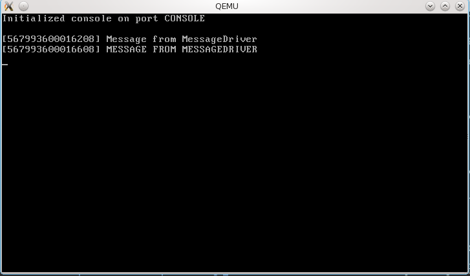The width and height of the screenshot is (470, 276).
Task: Click the QEMU title bar text
Action: 227,6
